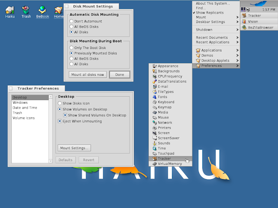The height and width of the screenshot is (208, 278).
Task: Click the Media preference icon
Action: [154, 112]
